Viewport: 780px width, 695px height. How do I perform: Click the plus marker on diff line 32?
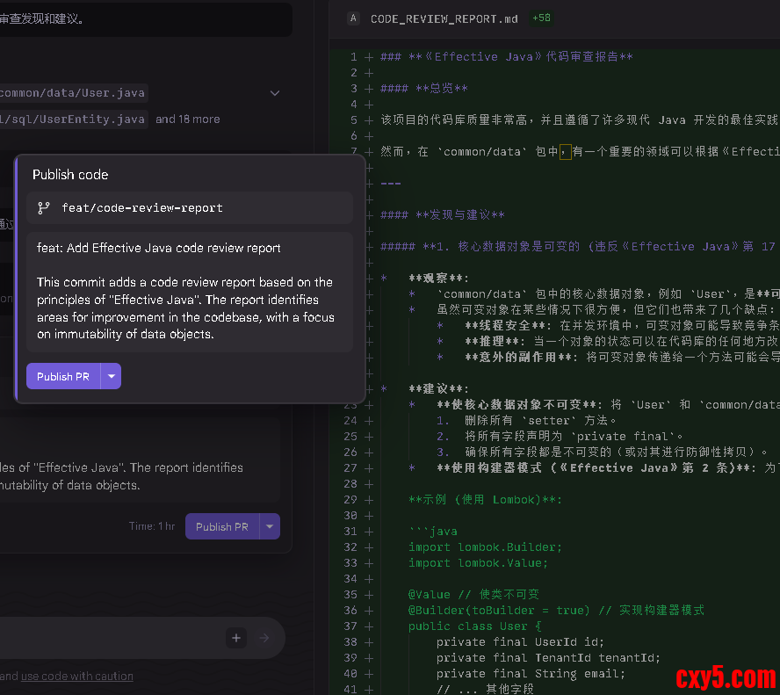[x=369, y=547]
